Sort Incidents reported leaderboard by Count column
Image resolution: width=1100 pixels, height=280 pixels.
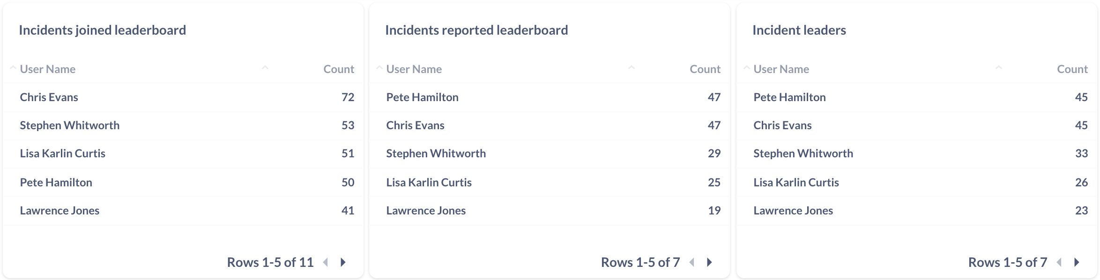[705, 69]
